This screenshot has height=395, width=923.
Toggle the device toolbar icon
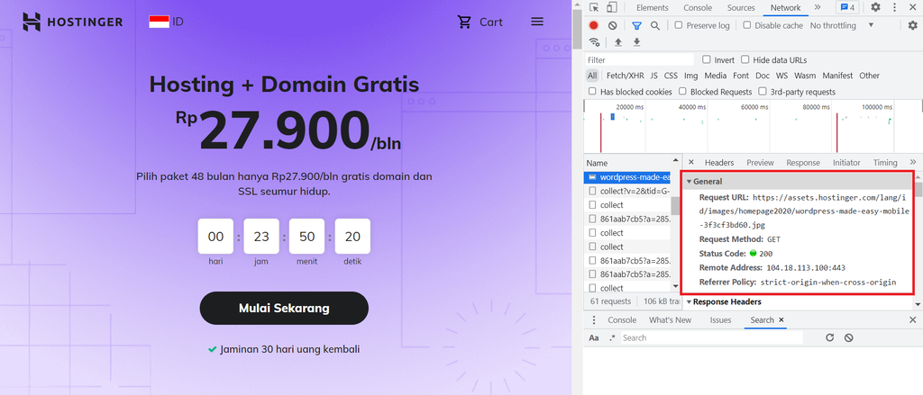click(612, 7)
